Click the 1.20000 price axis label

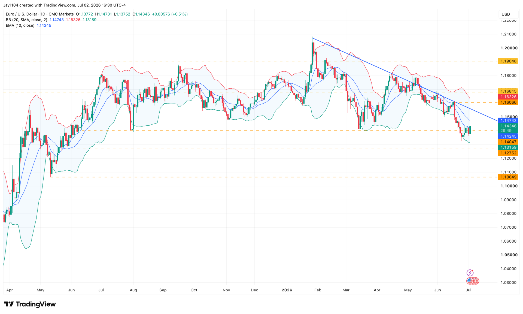click(509, 48)
